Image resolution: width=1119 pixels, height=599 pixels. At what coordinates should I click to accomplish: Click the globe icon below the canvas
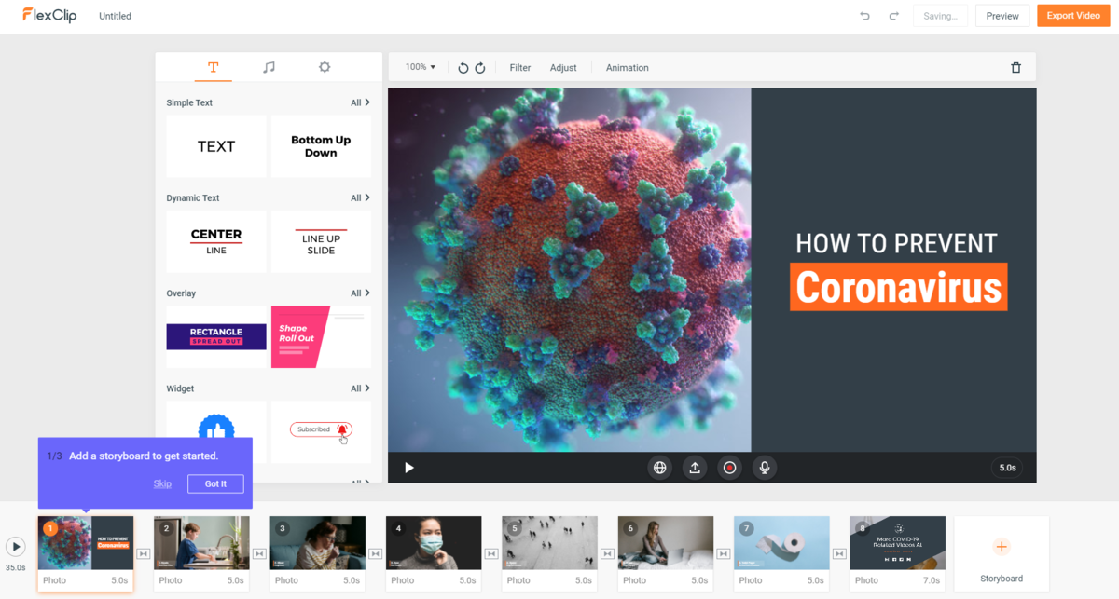[660, 468]
